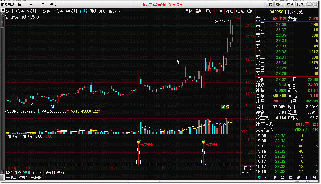Image resolution: width=321 pixels, height=184 pixels.
Task: Open the 复权 adjustment option
Action: pyautogui.click(x=189, y=11)
